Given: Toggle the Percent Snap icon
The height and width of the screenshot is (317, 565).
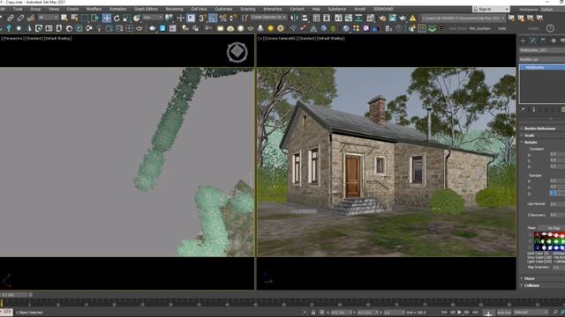Looking at the screenshot, I should coord(223,18).
